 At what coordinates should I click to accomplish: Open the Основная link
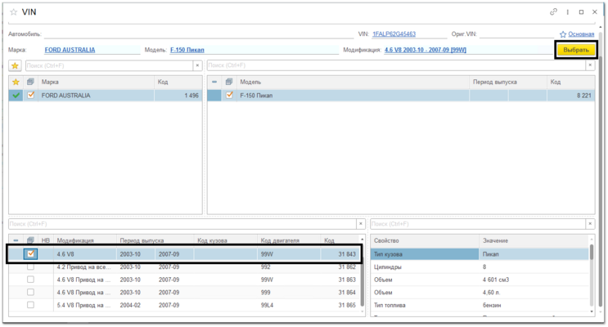tap(581, 34)
